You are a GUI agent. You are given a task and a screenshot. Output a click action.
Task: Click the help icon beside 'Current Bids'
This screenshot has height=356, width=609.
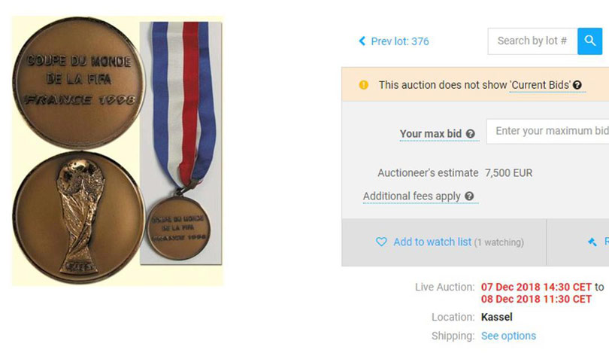click(578, 86)
